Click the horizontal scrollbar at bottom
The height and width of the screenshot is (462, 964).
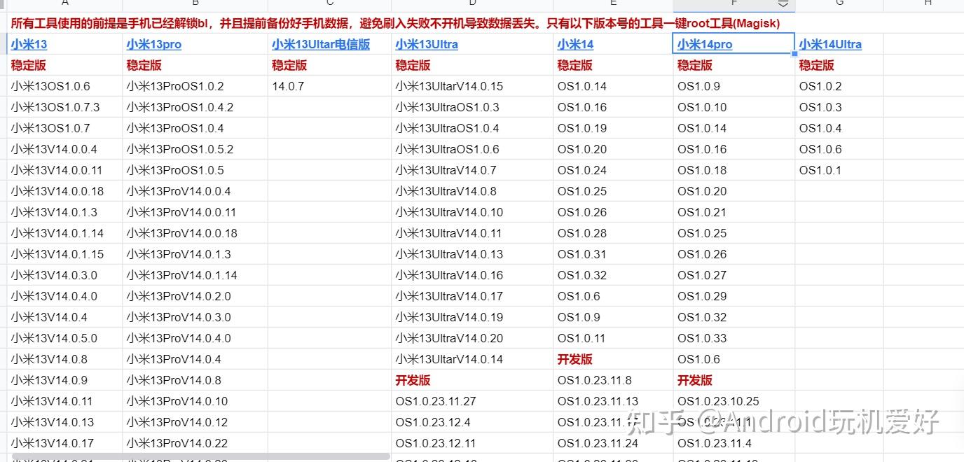(x=200, y=456)
